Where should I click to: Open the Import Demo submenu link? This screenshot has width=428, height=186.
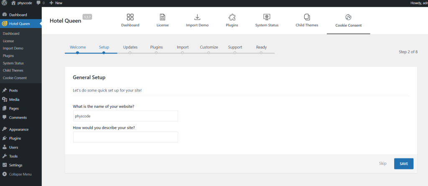pos(13,48)
